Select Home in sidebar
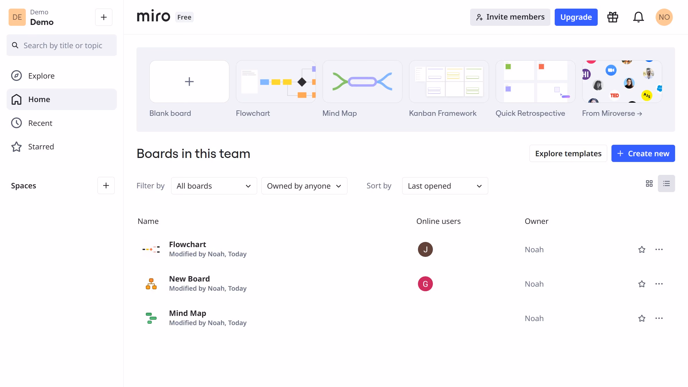 tap(62, 99)
